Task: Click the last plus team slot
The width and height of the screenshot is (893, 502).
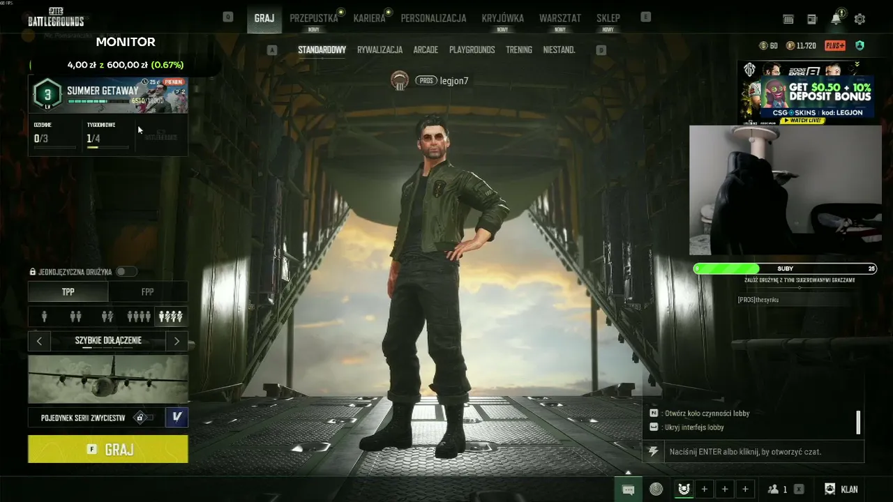Action: point(745,489)
